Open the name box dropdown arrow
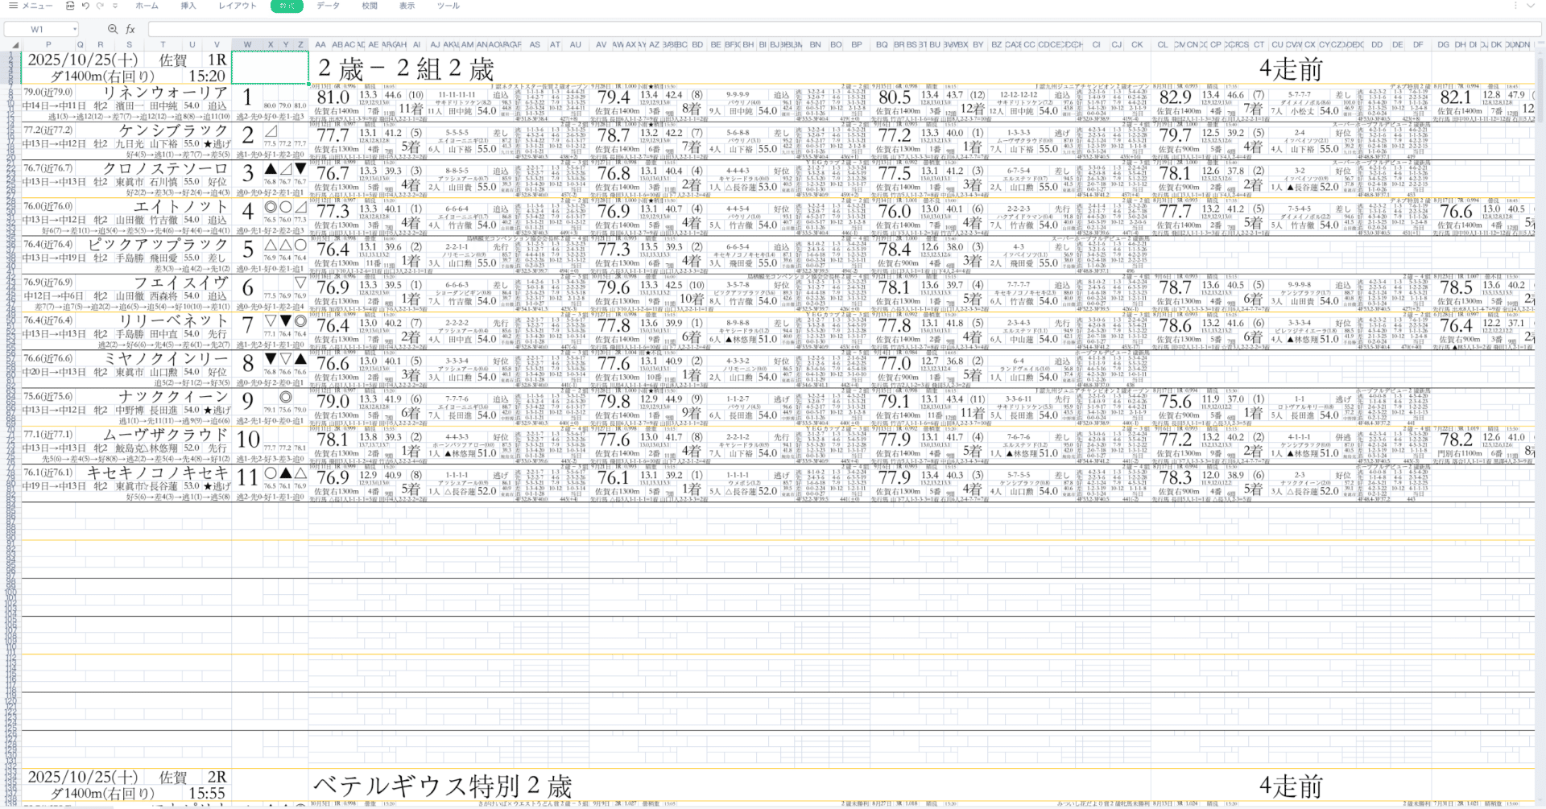 click(75, 28)
